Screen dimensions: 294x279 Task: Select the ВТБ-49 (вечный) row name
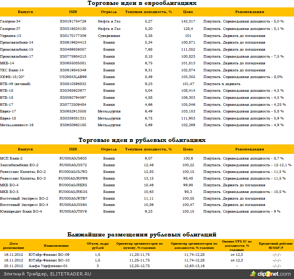click(x=15, y=84)
